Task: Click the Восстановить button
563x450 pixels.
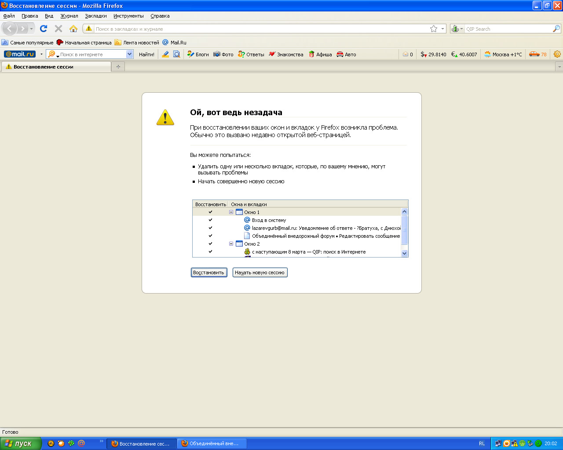Action: pos(209,272)
